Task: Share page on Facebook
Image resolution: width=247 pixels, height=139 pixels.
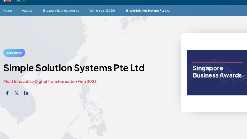Action: [x=7, y=93]
